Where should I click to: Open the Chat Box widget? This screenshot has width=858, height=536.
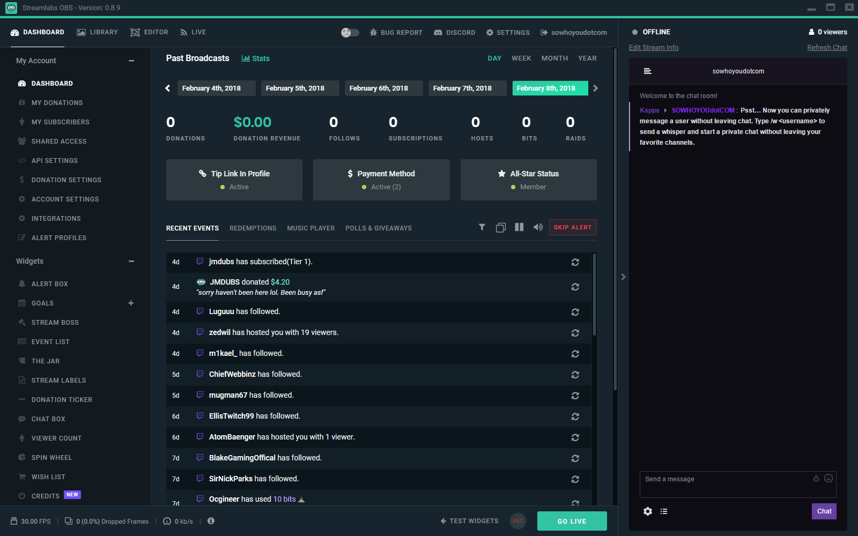point(48,419)
